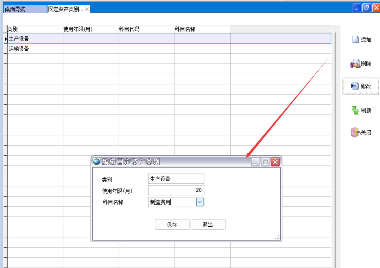Click the 修改 (Modify) icon
This screenshot has width=380, height=268.
pos(355,86)
